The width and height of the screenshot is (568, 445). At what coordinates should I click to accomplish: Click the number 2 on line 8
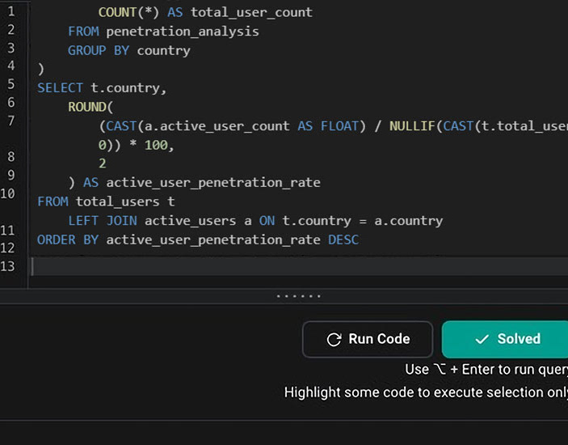103,163
